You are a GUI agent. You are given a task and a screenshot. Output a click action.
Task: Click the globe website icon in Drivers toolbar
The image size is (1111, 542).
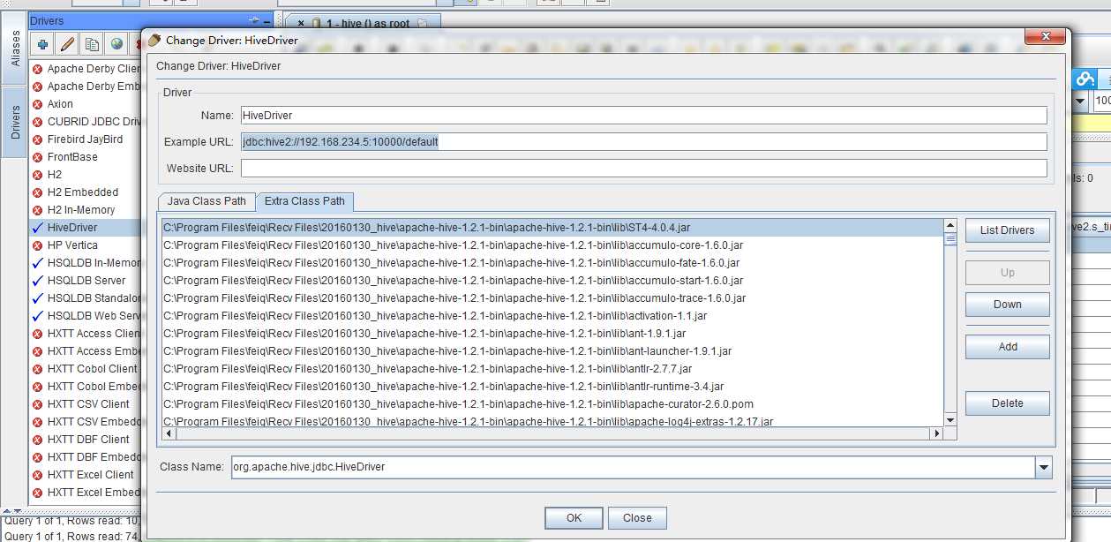pyautogui.click(x=116, y=44)
